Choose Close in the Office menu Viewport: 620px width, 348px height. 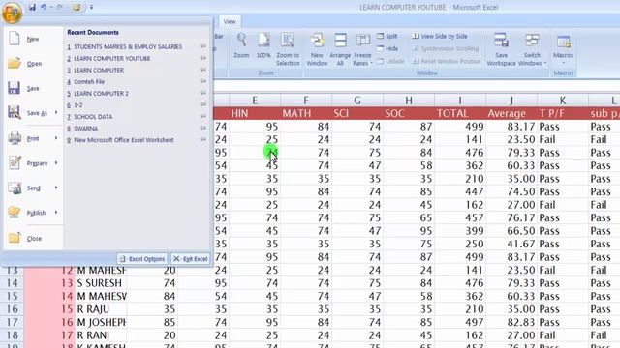(x=32, y=239)
